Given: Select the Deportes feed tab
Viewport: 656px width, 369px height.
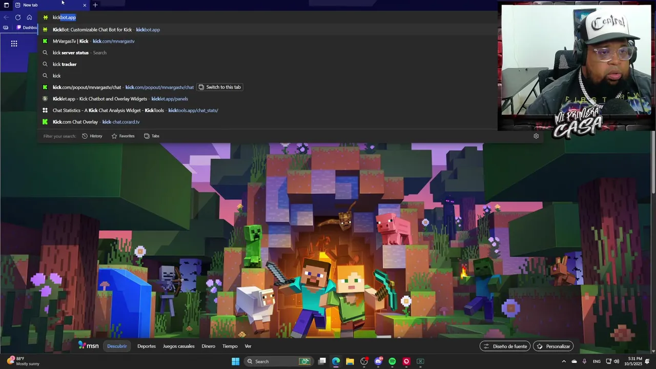Looking at the screenshot, I should (147, 346).
